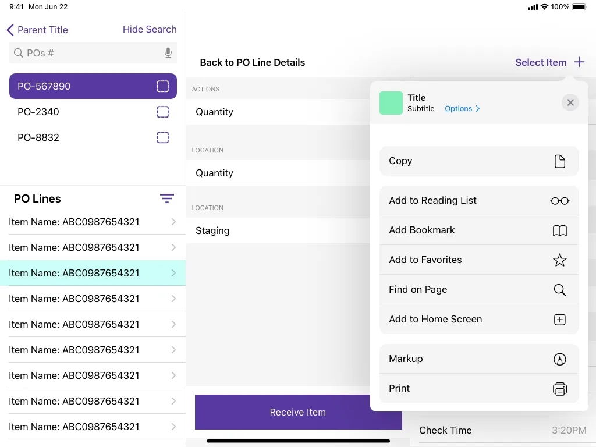
Task: Open ninth Item Name row chevron
Action: (173, 427)
